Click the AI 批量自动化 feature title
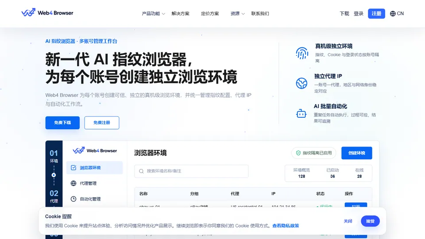Screen dimensions: 425x239 tap(330, 106)
